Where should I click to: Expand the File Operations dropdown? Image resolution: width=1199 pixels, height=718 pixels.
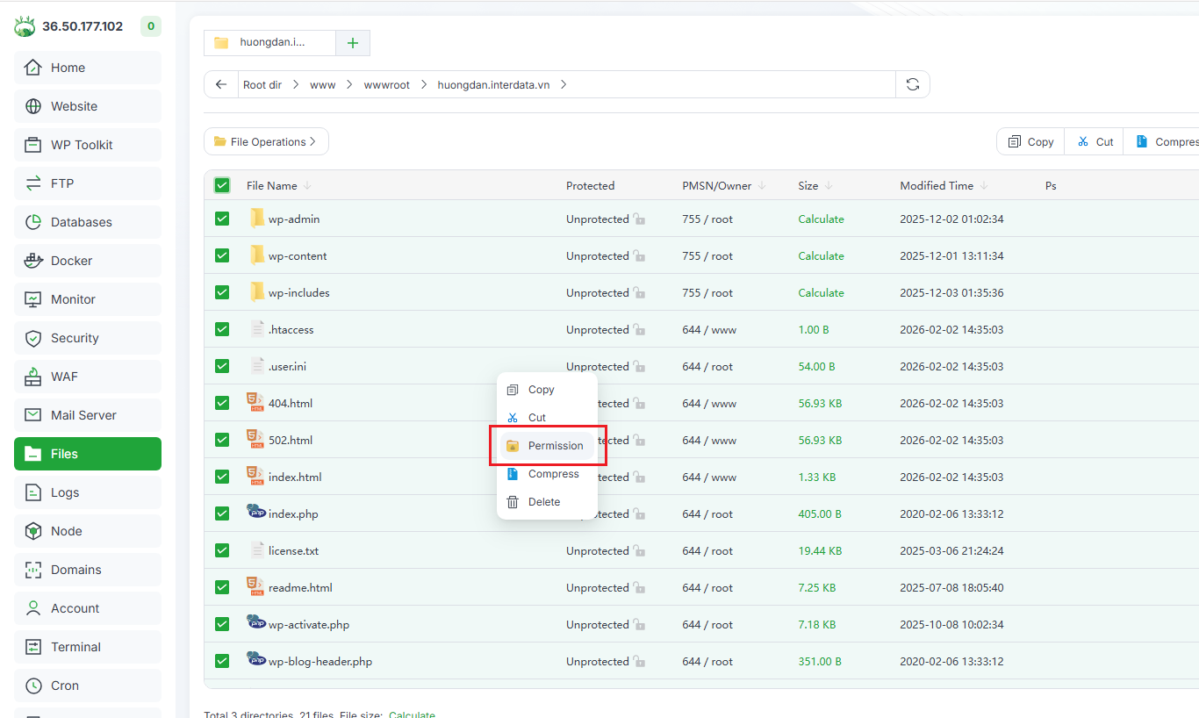(266, 141)
